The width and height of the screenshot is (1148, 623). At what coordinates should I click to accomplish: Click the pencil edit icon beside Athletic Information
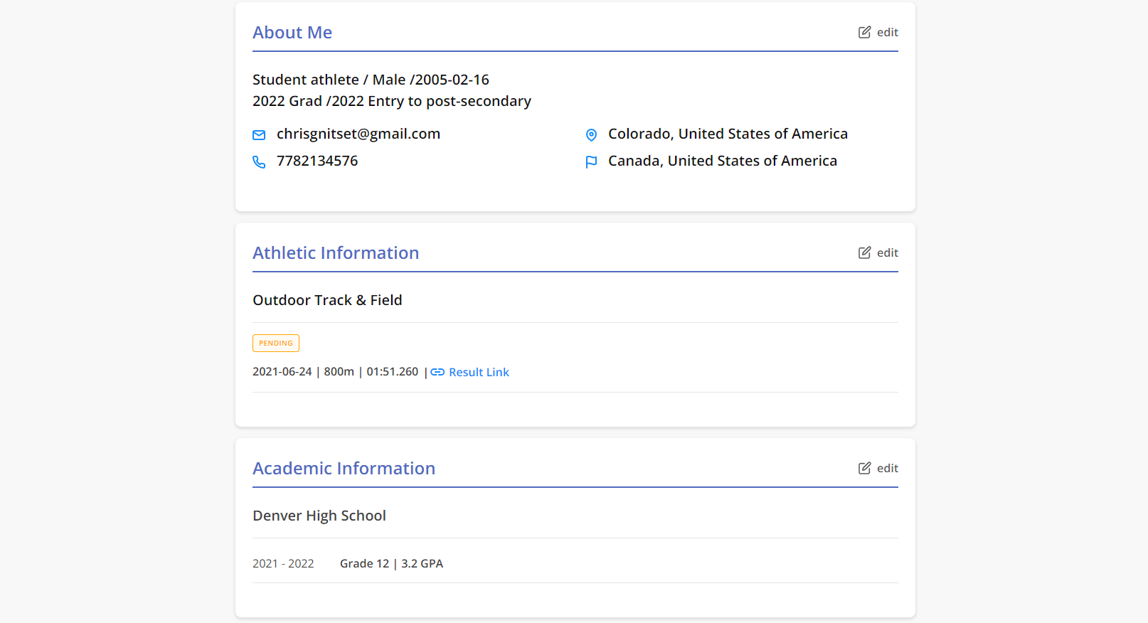coord(864,252)
